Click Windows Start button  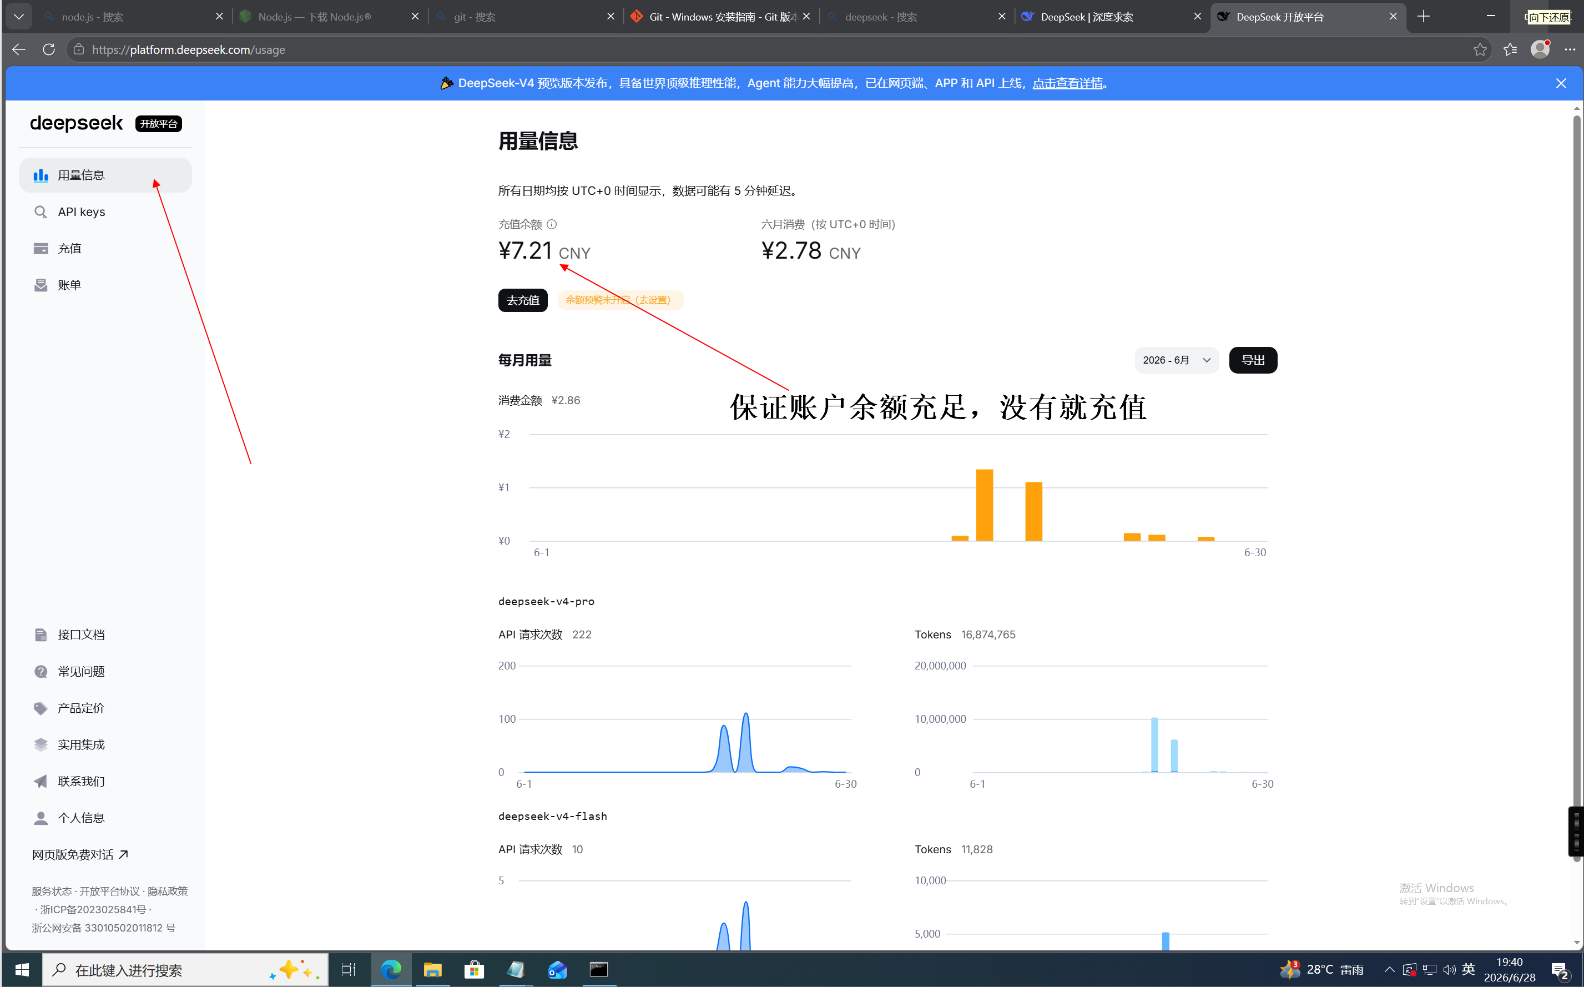22,969
